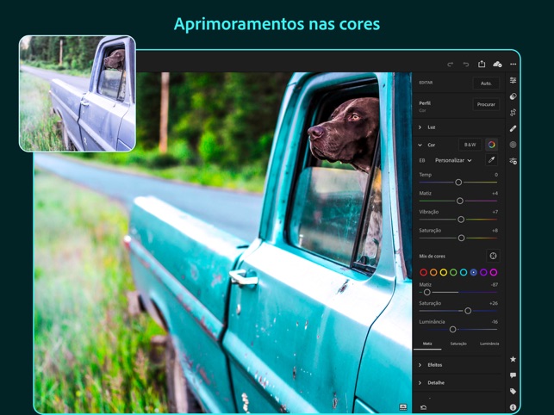Viewport: 554px width, 415px height.
Task: Open the versions sliders icon with badge
Action: coord(514,161)
